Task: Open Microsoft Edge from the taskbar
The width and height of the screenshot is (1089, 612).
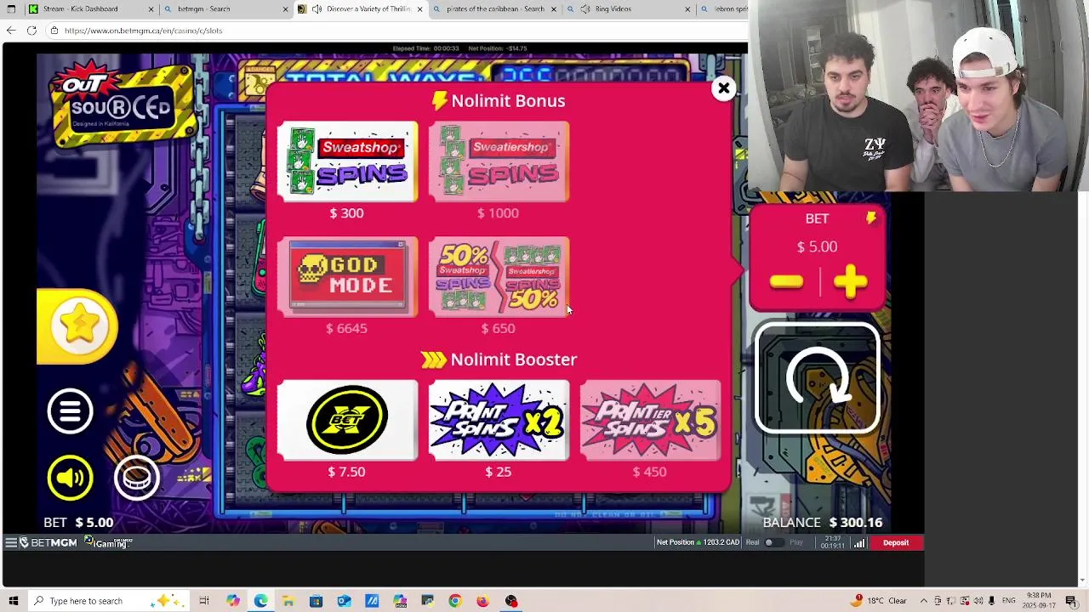Action: click(x=260, y=601)
